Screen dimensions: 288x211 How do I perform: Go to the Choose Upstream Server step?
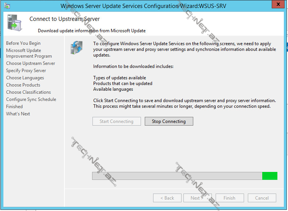[x=30, y=63]
